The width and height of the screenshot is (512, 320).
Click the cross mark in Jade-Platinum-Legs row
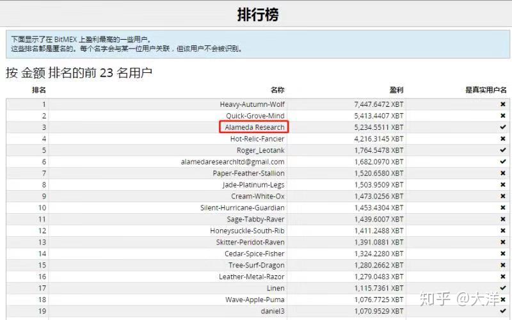click(503, 184)
